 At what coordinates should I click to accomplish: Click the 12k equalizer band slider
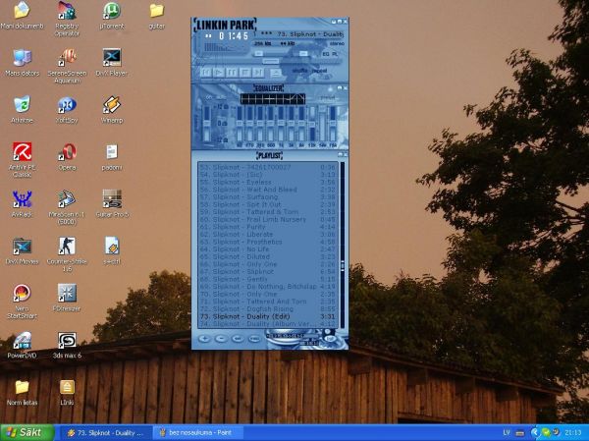(x=312, y=124)
